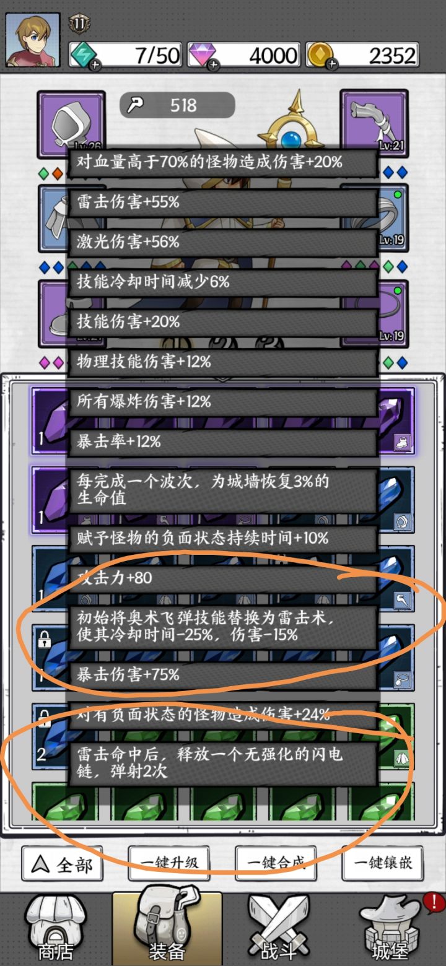Tap the power score 518 indicator
The image size is (446, 966).
(177, 105)
